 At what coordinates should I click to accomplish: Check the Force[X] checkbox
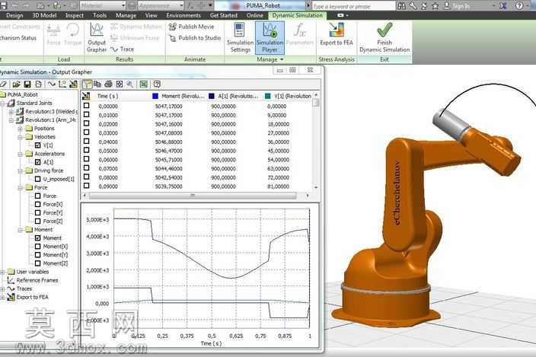tap(38, 204)
